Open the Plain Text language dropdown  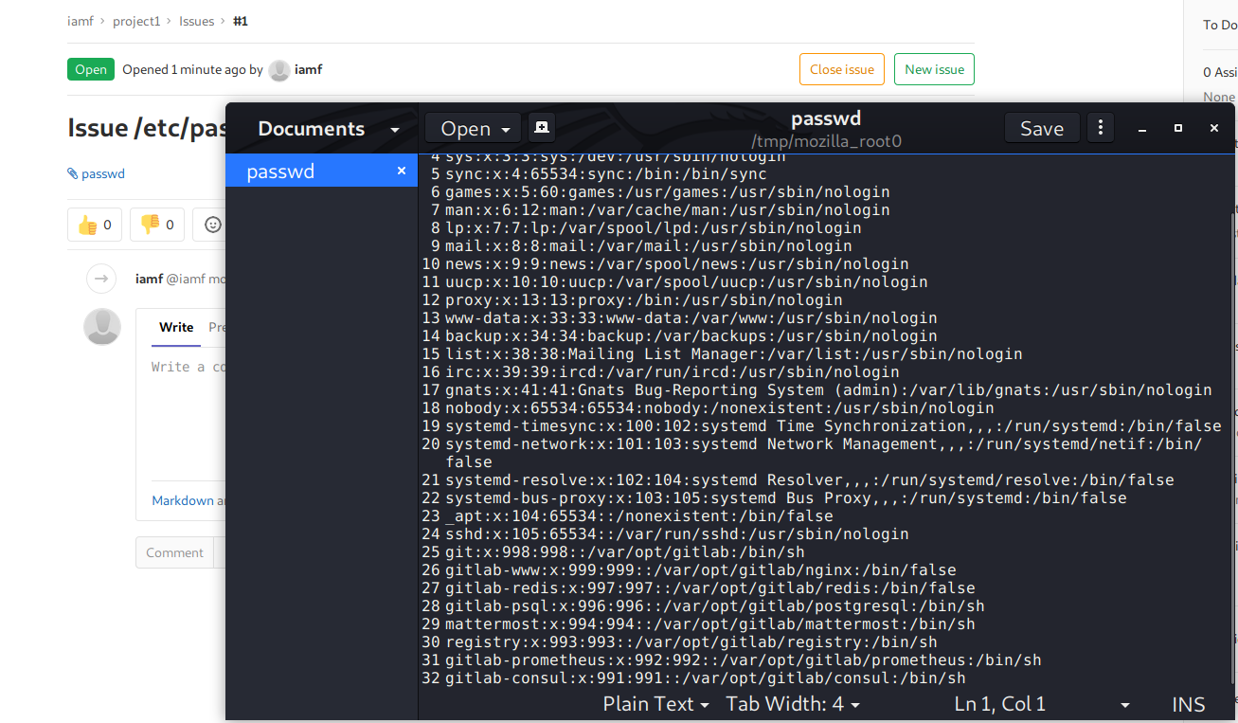point(655,704)
